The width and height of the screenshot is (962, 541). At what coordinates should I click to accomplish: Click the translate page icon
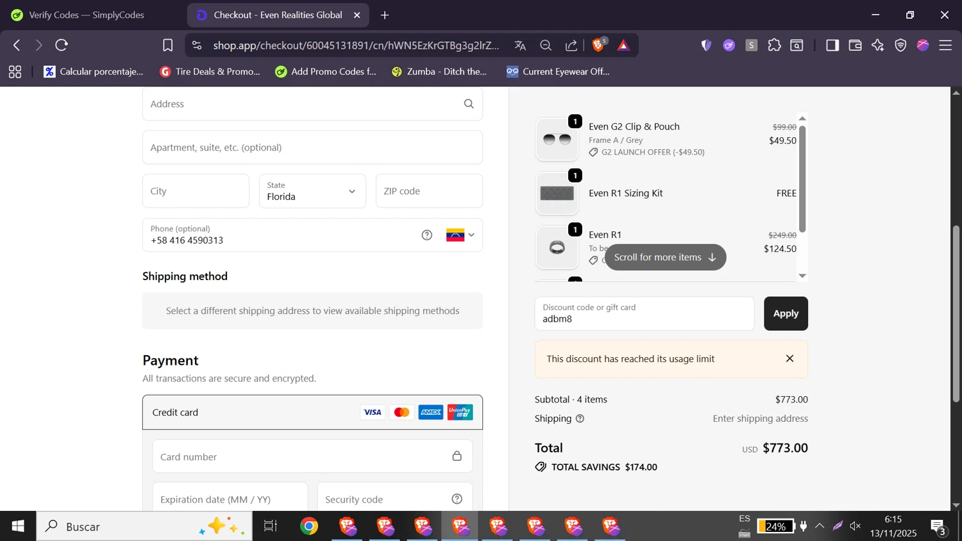tap(520, 45)
